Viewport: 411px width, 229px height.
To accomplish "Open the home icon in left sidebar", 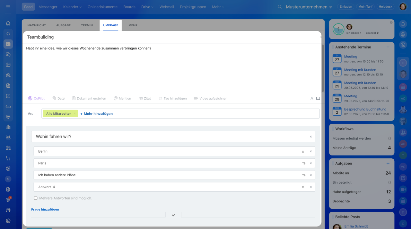I will pyautogui.click(x=8, y=23).
